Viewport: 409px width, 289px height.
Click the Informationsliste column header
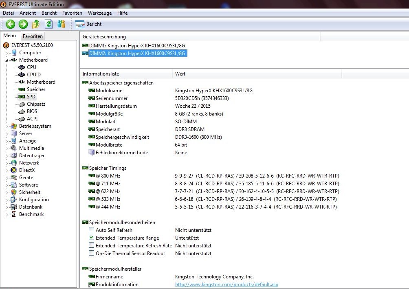pyautogui.click(x=101, y=74)
